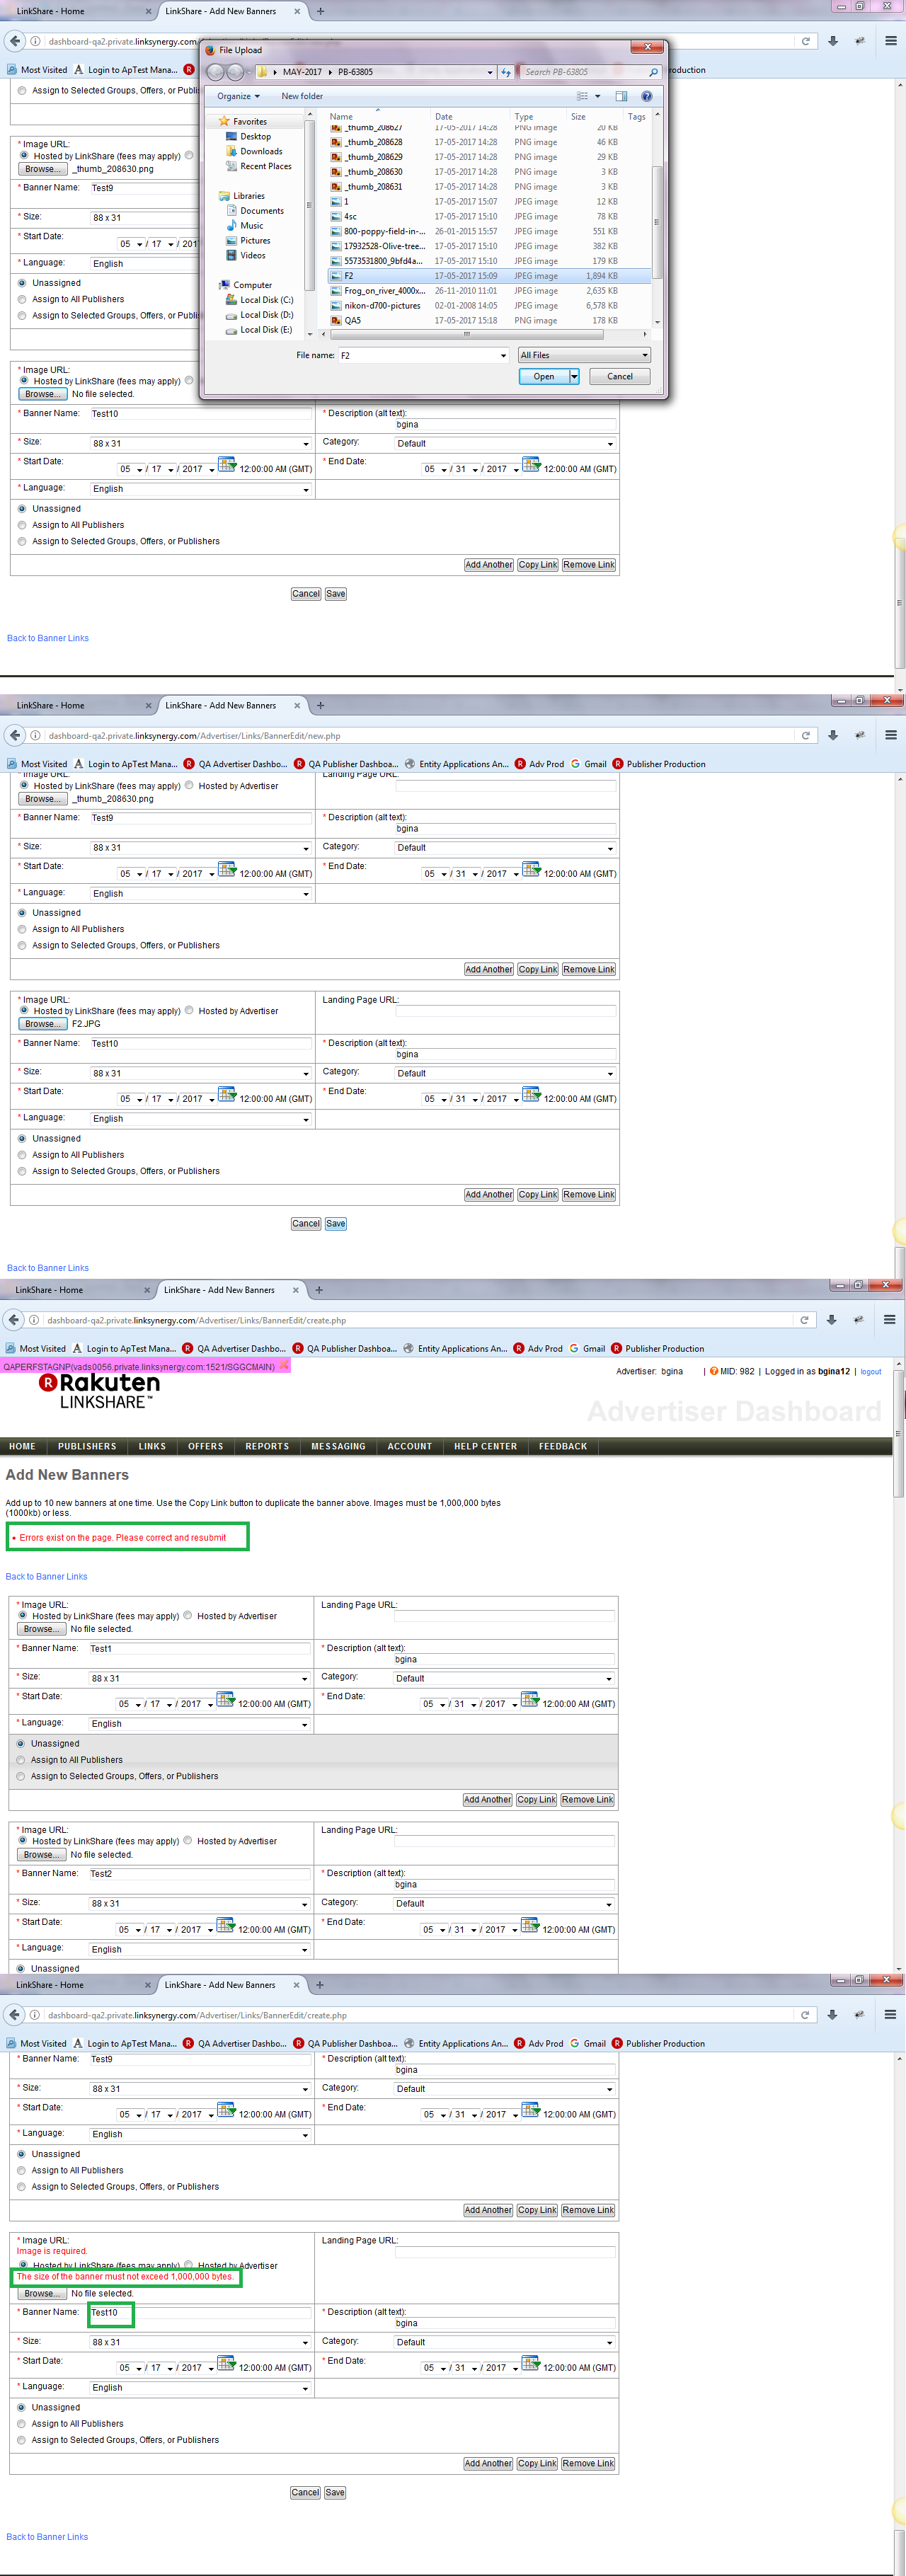Go to the PUBLISHERS navigation menu item
906x2576 pixels.
pyautogui.click(x=87, y=1446)
